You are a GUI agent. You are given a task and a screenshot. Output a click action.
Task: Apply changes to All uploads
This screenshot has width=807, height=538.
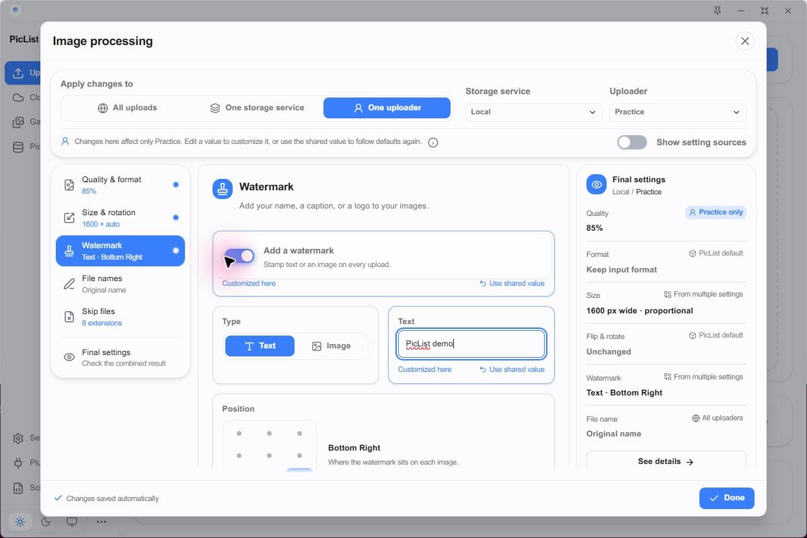pos(127,108)
